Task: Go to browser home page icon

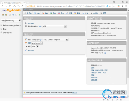Action: [14, 6]
